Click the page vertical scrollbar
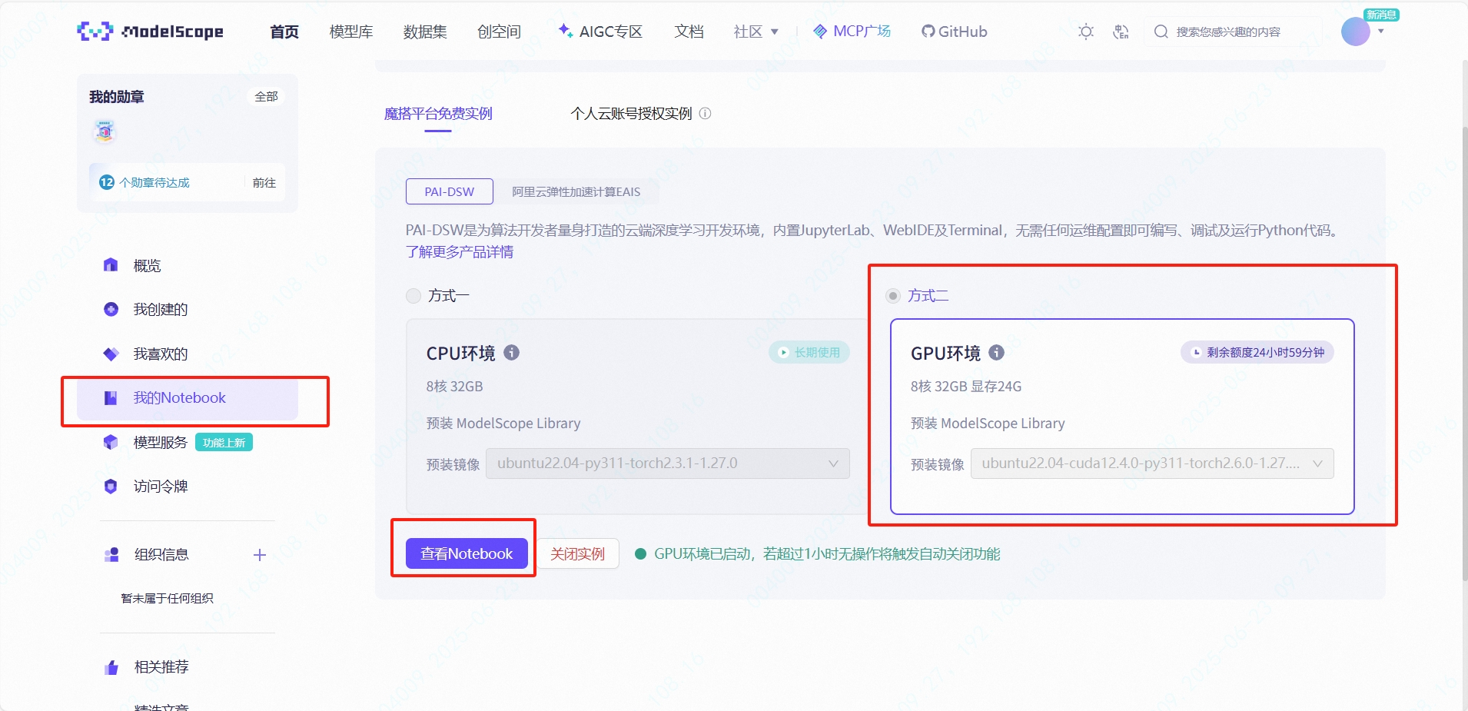Screen dimensions: 1468x711 point(1463,354)
